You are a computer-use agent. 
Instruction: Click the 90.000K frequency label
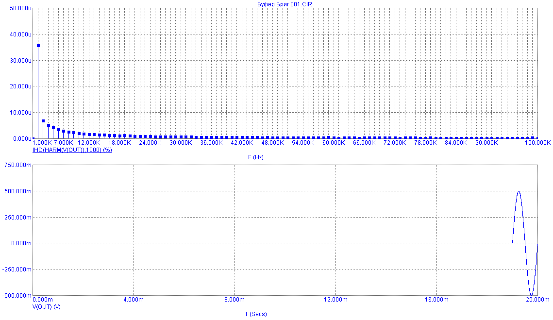486,143
